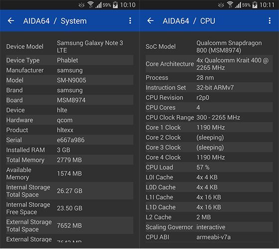
Task: Select the Device Model row
Action: coord(70,46)
